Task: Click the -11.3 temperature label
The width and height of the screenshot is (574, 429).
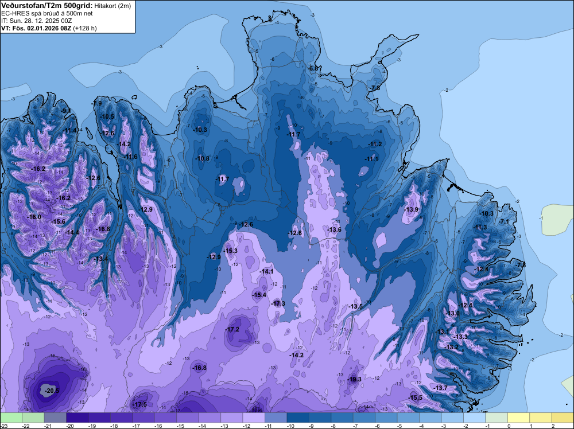Action: 480,228
